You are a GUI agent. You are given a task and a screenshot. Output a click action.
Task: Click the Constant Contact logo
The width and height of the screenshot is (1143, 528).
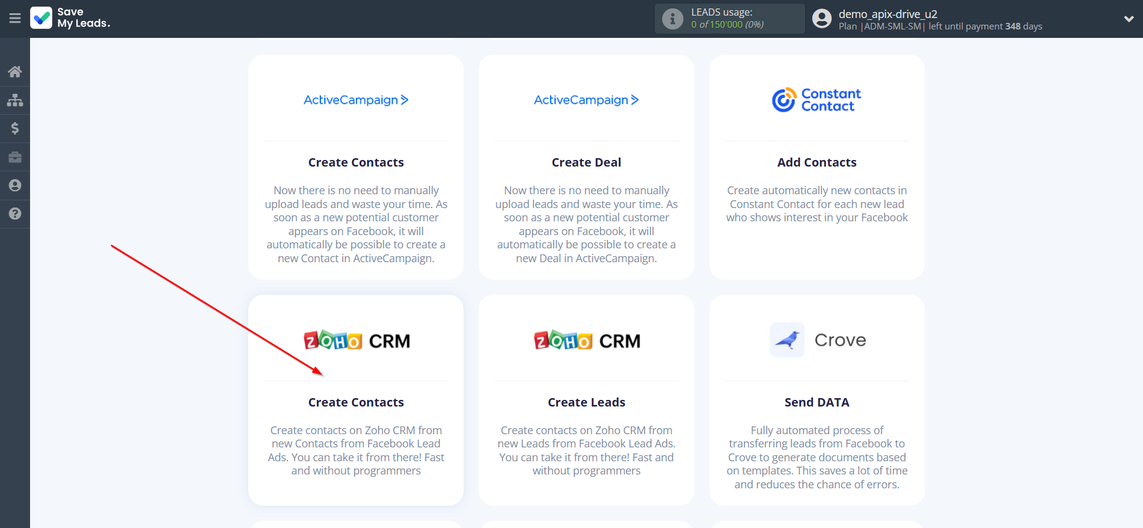click(x=817, y=100)
